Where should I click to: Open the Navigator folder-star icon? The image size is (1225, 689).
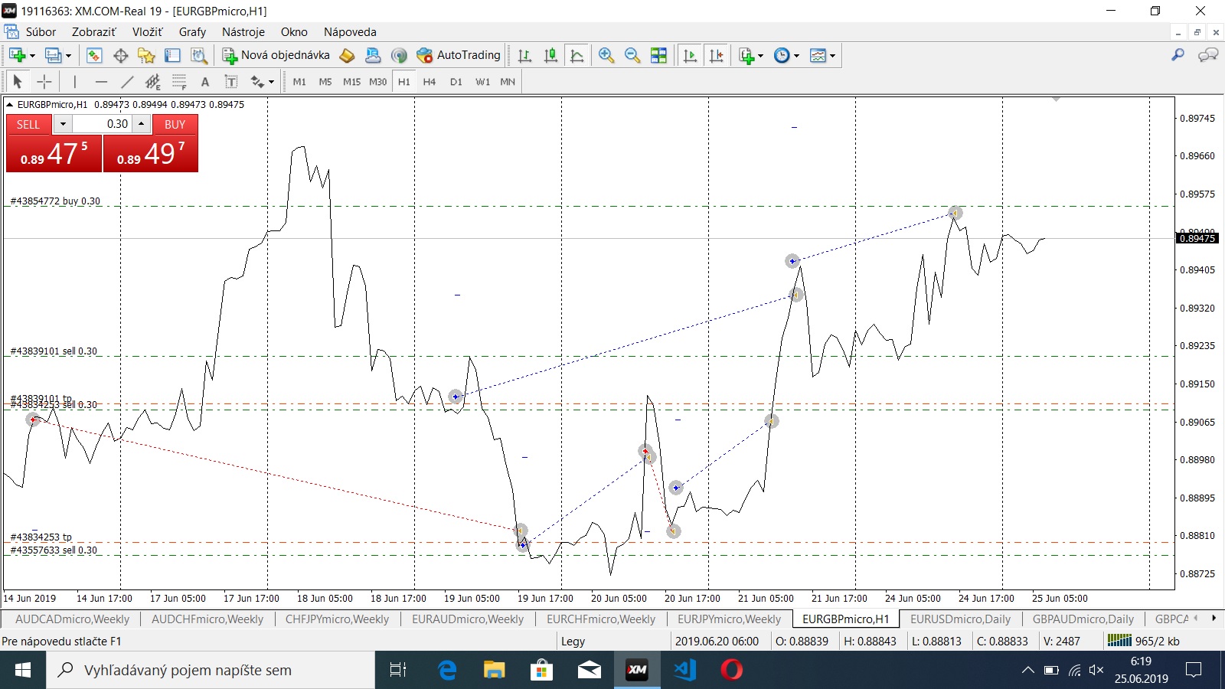pos(146,55)
